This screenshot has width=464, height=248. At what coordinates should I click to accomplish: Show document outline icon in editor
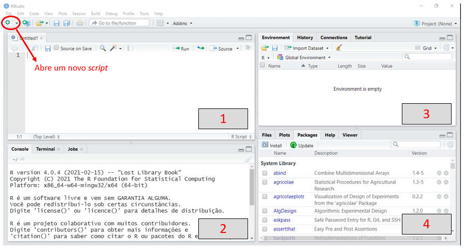248,48
